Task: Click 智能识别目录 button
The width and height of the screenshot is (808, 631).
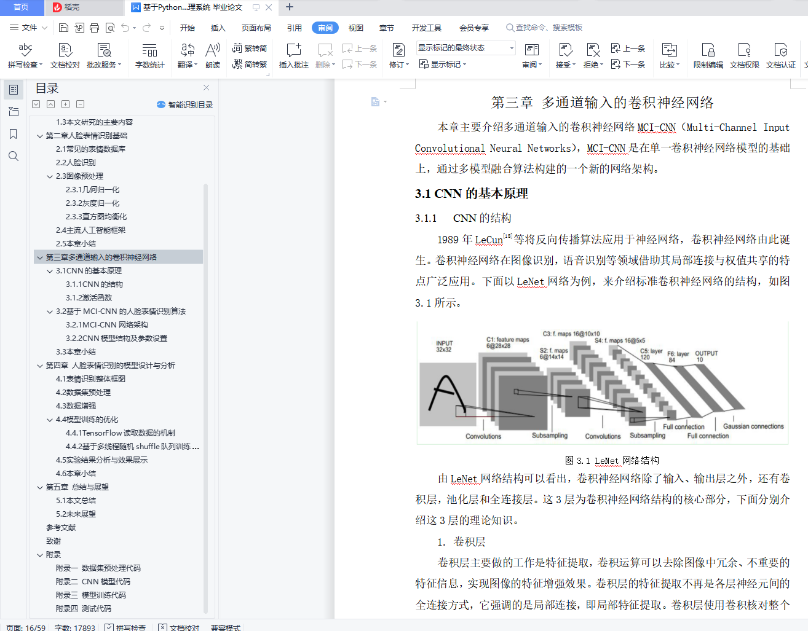Action: point(184,104)
